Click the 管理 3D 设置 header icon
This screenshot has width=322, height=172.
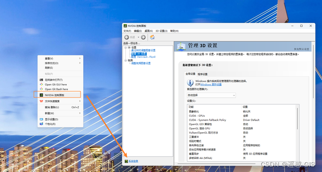coord(181,47)
